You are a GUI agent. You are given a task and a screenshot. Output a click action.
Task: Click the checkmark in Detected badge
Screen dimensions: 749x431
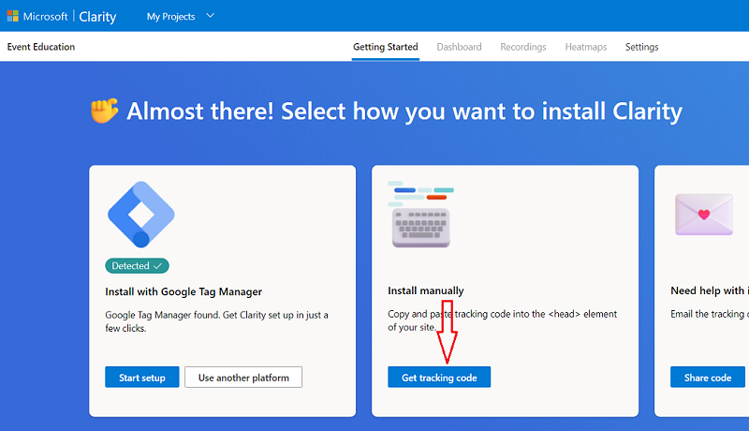(157, 266)
